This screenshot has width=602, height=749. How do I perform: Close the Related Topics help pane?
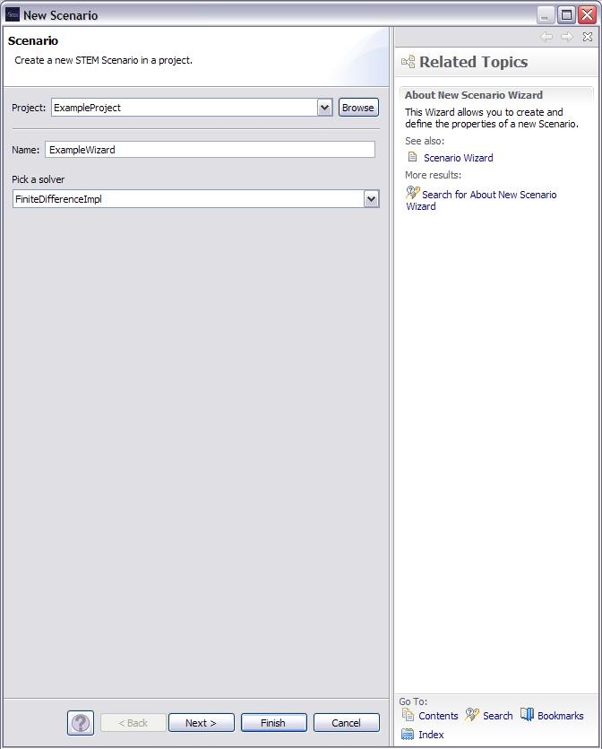(x=588, y=37)
